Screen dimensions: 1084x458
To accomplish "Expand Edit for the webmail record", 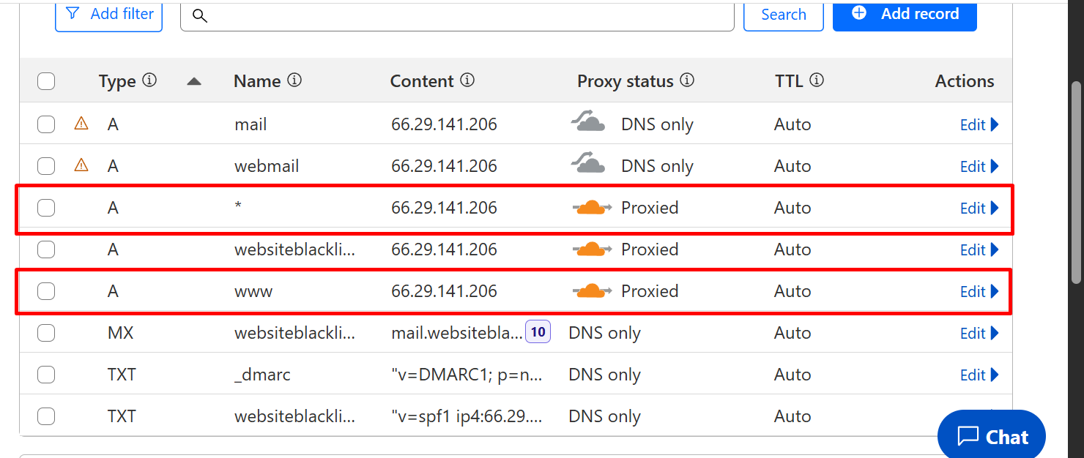I will (x=979, y=167).
